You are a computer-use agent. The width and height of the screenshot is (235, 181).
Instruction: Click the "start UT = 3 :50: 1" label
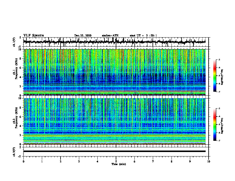click(143, 35)
